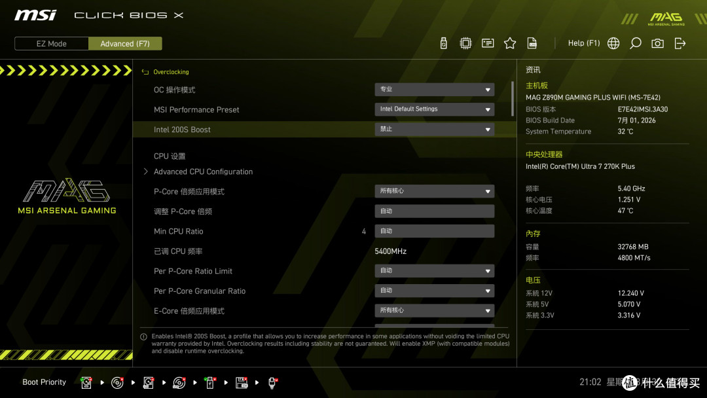
Task: Open the log file document icon
Action: (532, 43)
